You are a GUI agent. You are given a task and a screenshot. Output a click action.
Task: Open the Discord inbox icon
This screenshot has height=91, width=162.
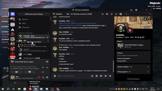coord(131,10)
